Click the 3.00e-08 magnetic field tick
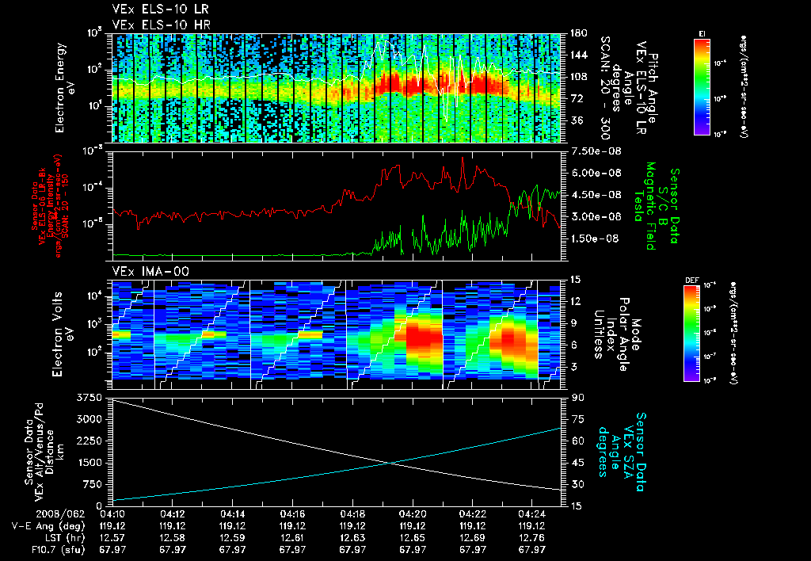811x561 pixels. coord(596,217)
